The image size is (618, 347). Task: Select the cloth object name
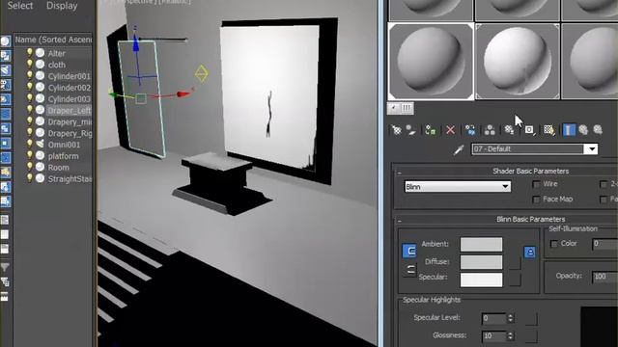(56, 65)
